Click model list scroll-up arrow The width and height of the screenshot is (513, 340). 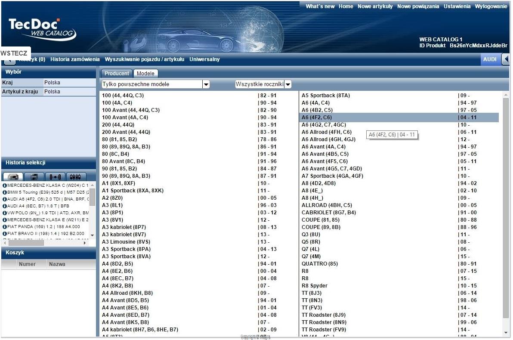pos(506,95)
